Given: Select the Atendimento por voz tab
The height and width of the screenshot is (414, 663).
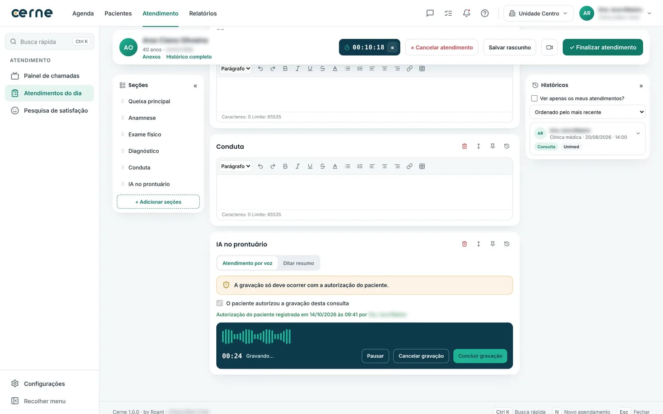Looking at the screenshot, I should coord(247,263).
